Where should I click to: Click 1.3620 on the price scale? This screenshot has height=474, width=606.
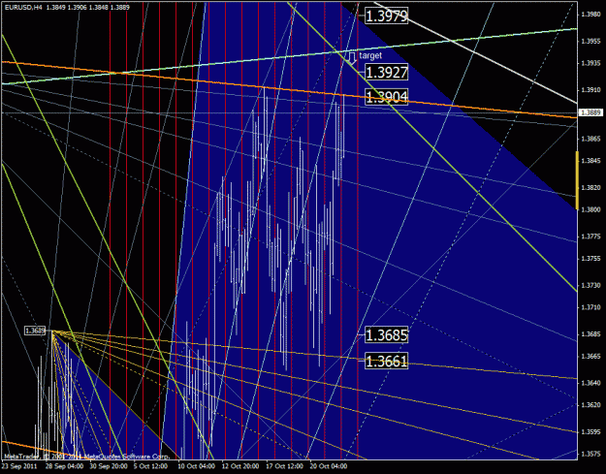[590, 405]
